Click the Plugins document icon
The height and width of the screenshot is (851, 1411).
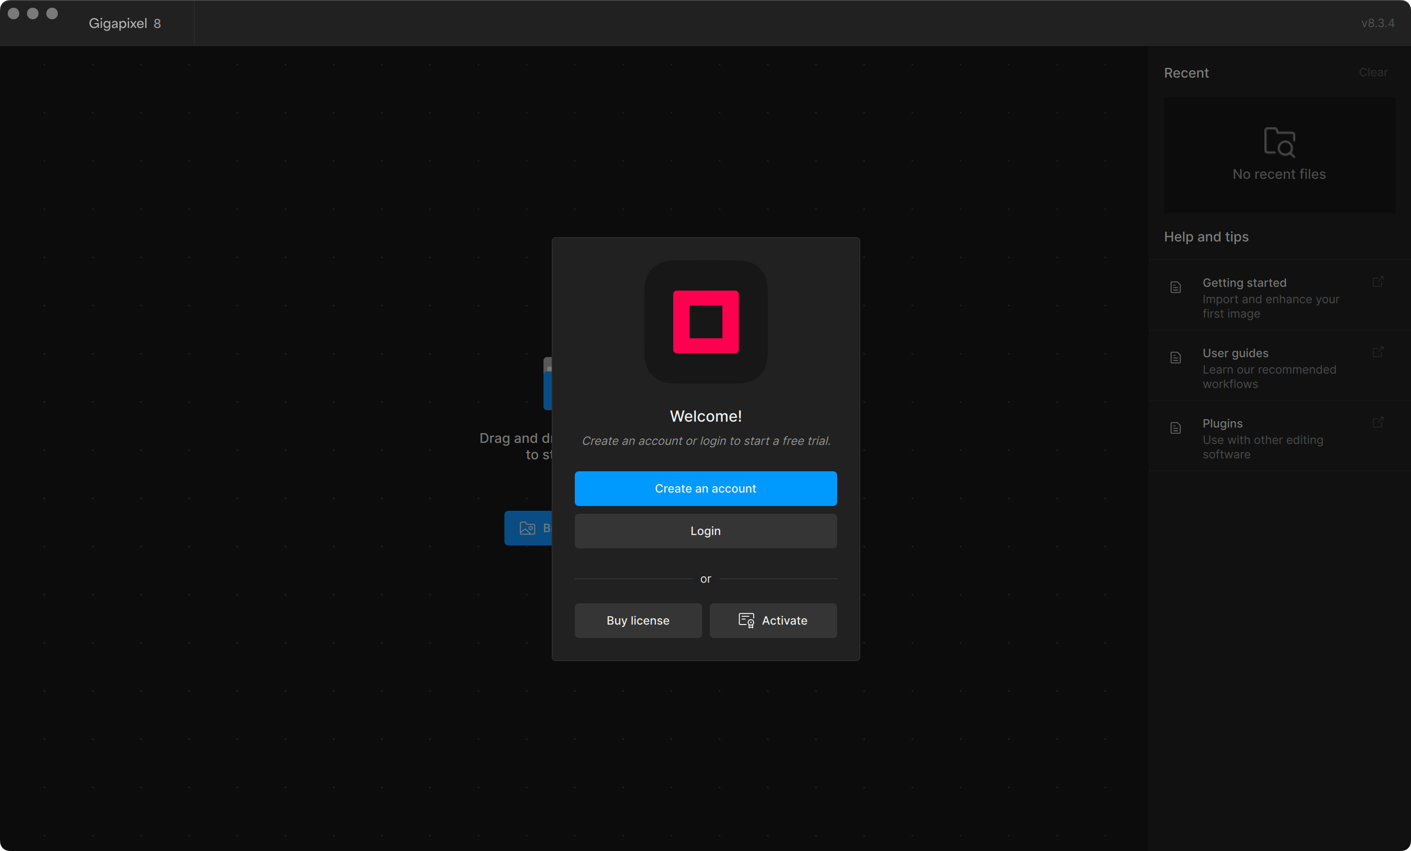tap(1176, 428)
